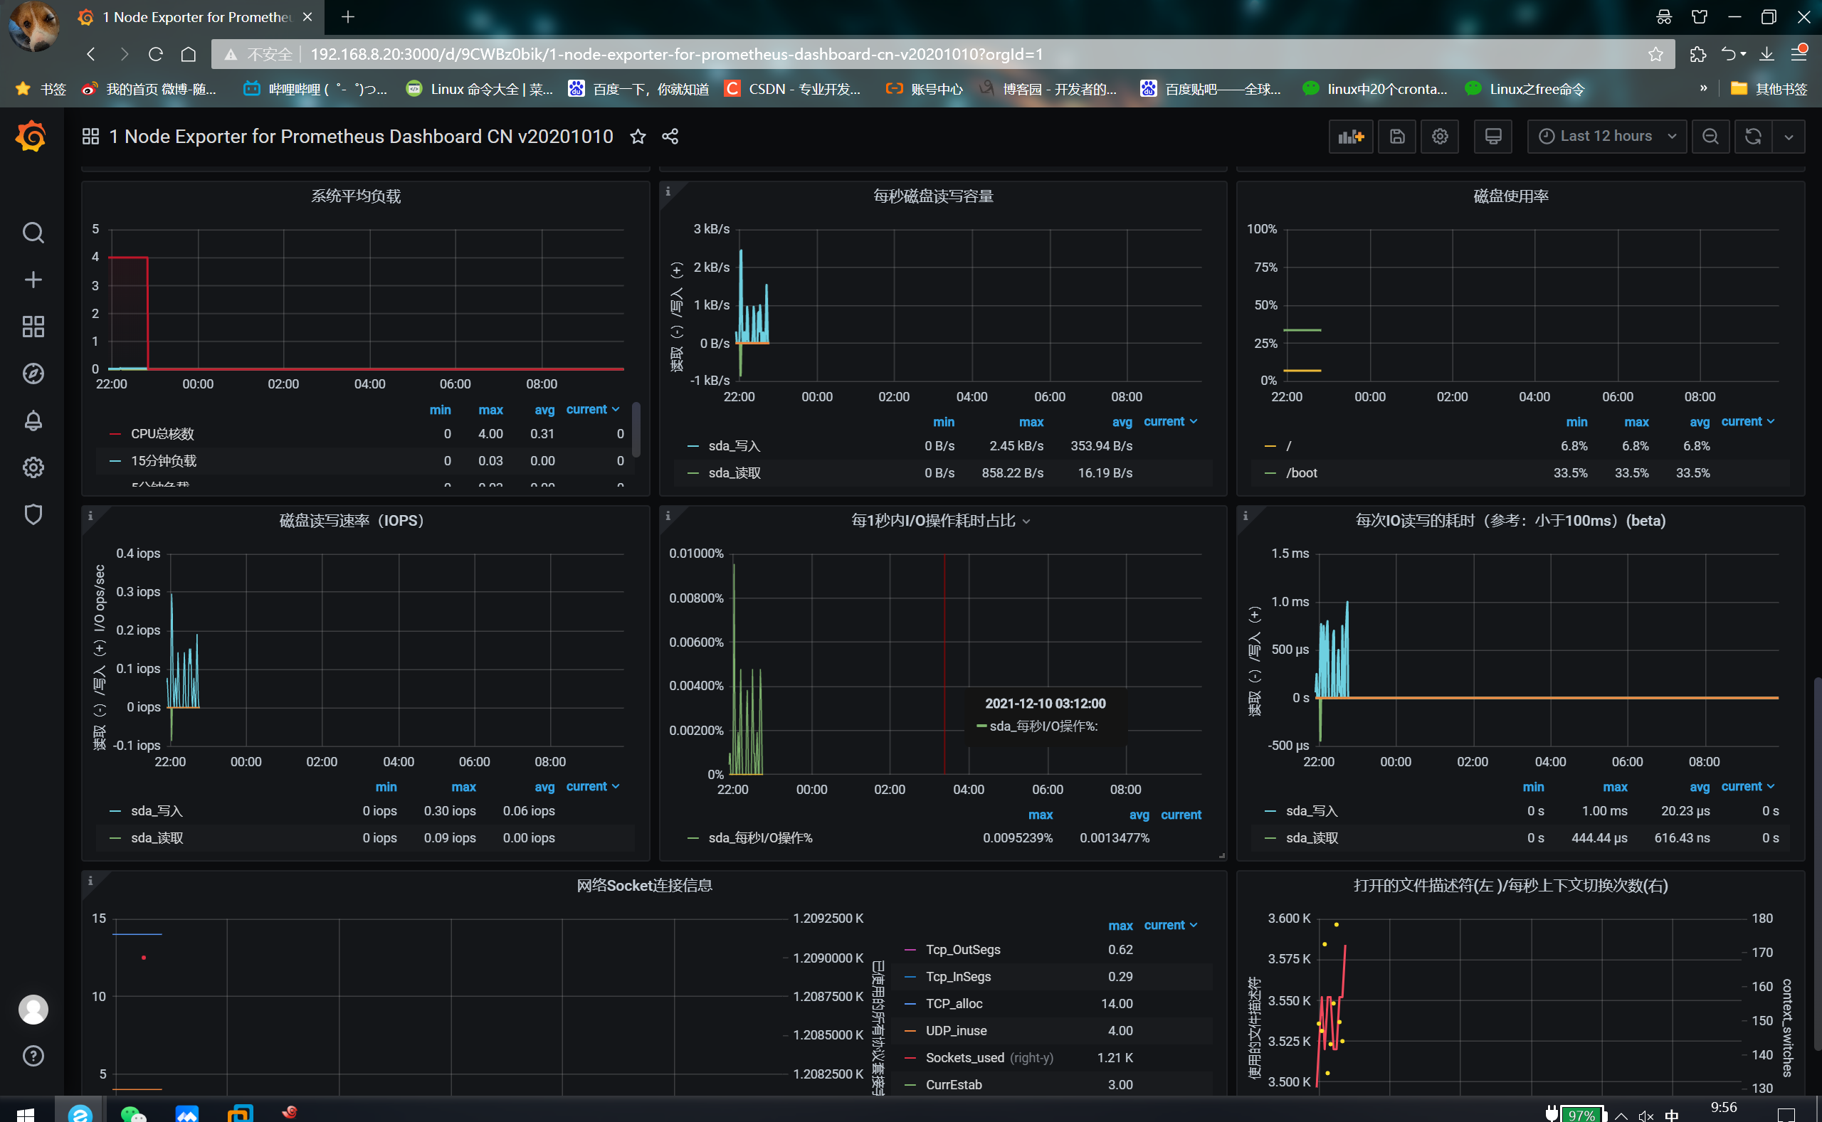Open browser extensions puzzle icon

click(1697, 54)
